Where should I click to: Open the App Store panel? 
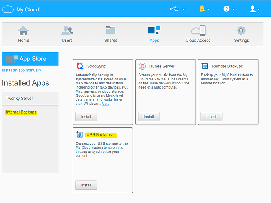coord(30,59)
